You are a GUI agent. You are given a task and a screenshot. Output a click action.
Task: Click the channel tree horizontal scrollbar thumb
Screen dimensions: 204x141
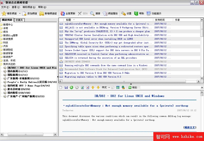tap(26, 134)
